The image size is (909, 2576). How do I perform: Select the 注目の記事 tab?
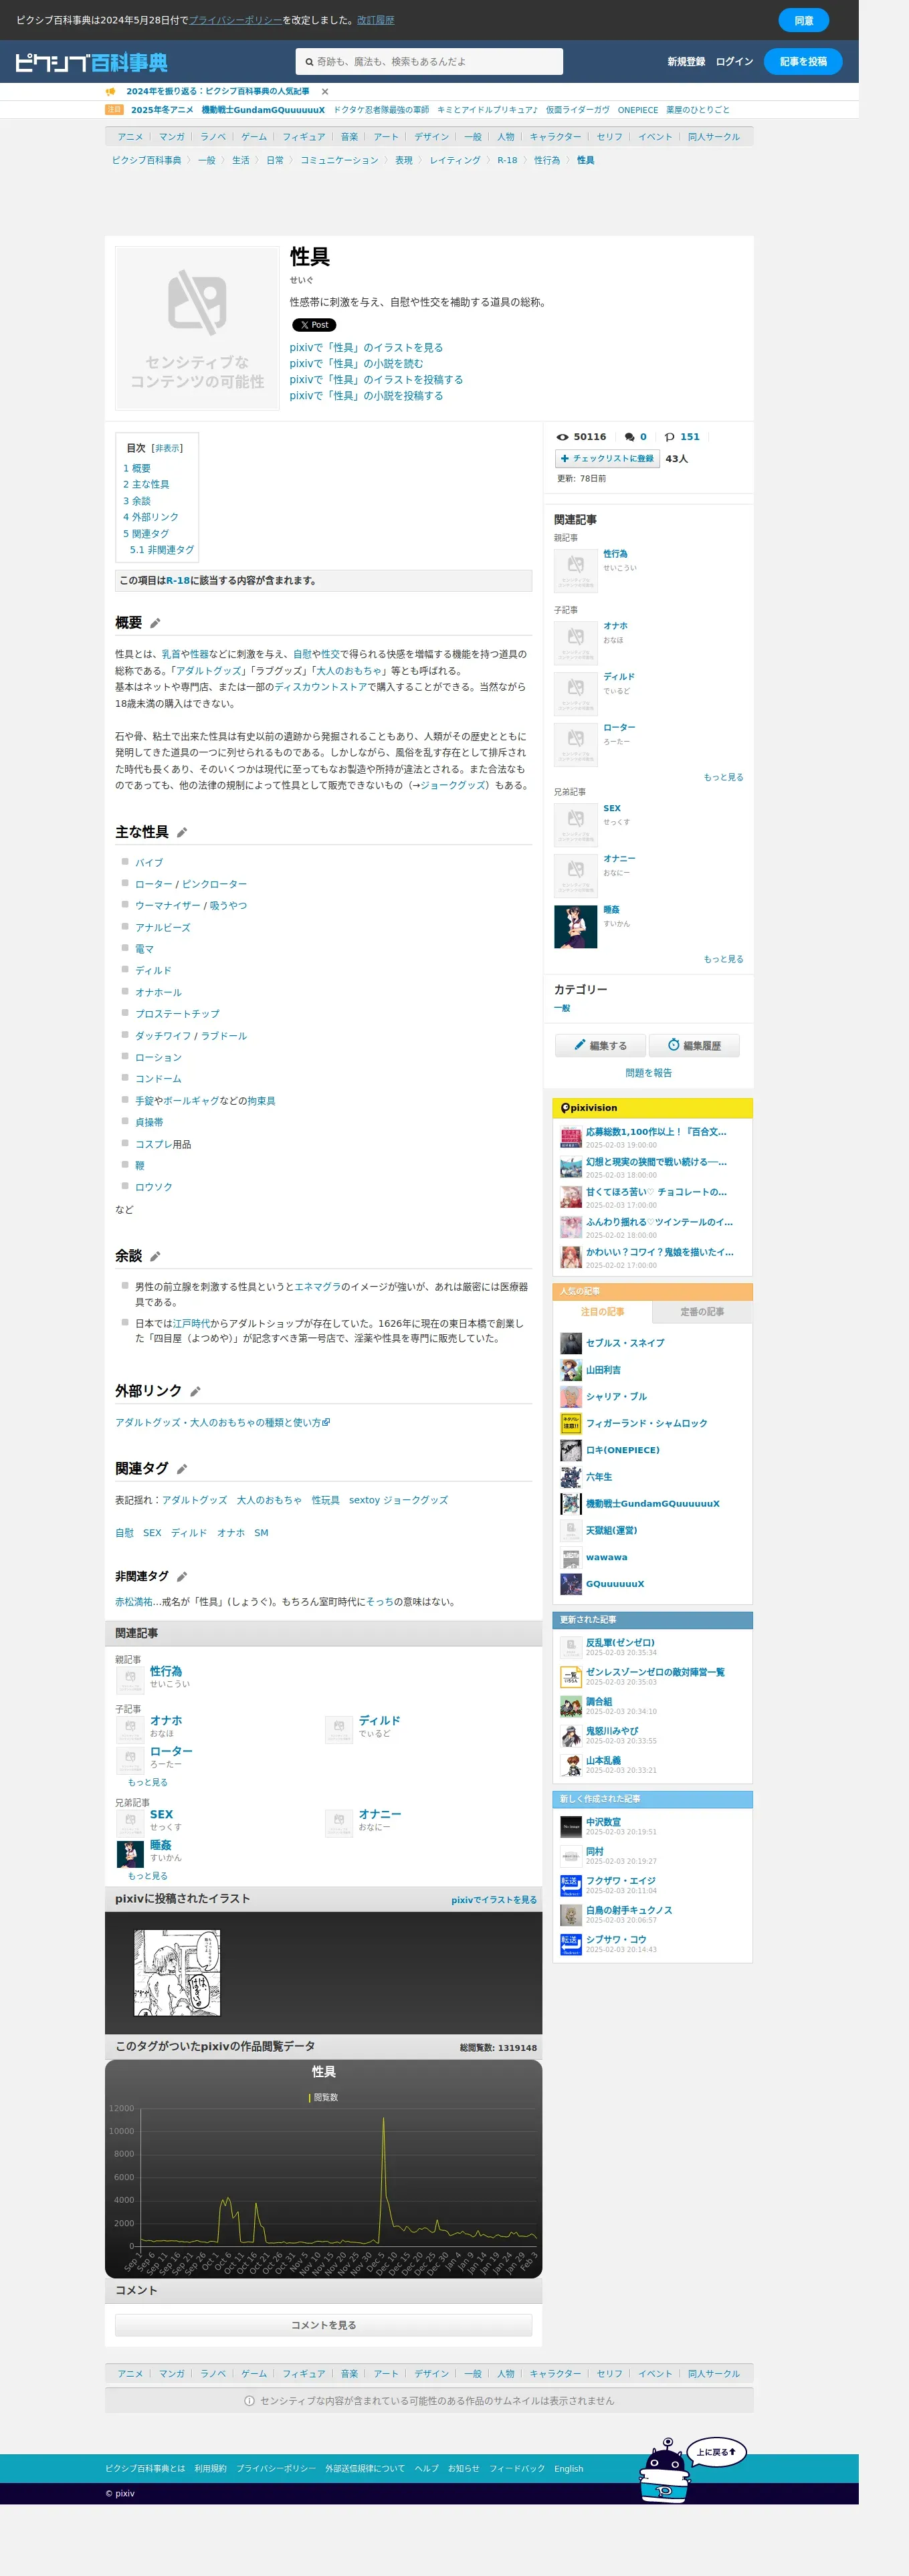[602, 1312]
